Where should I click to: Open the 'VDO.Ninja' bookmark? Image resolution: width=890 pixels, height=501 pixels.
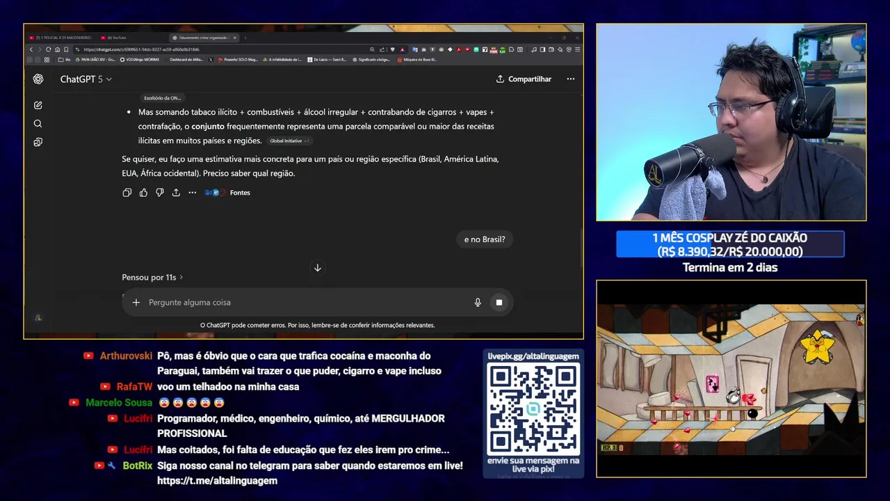[x=140, y=60]
